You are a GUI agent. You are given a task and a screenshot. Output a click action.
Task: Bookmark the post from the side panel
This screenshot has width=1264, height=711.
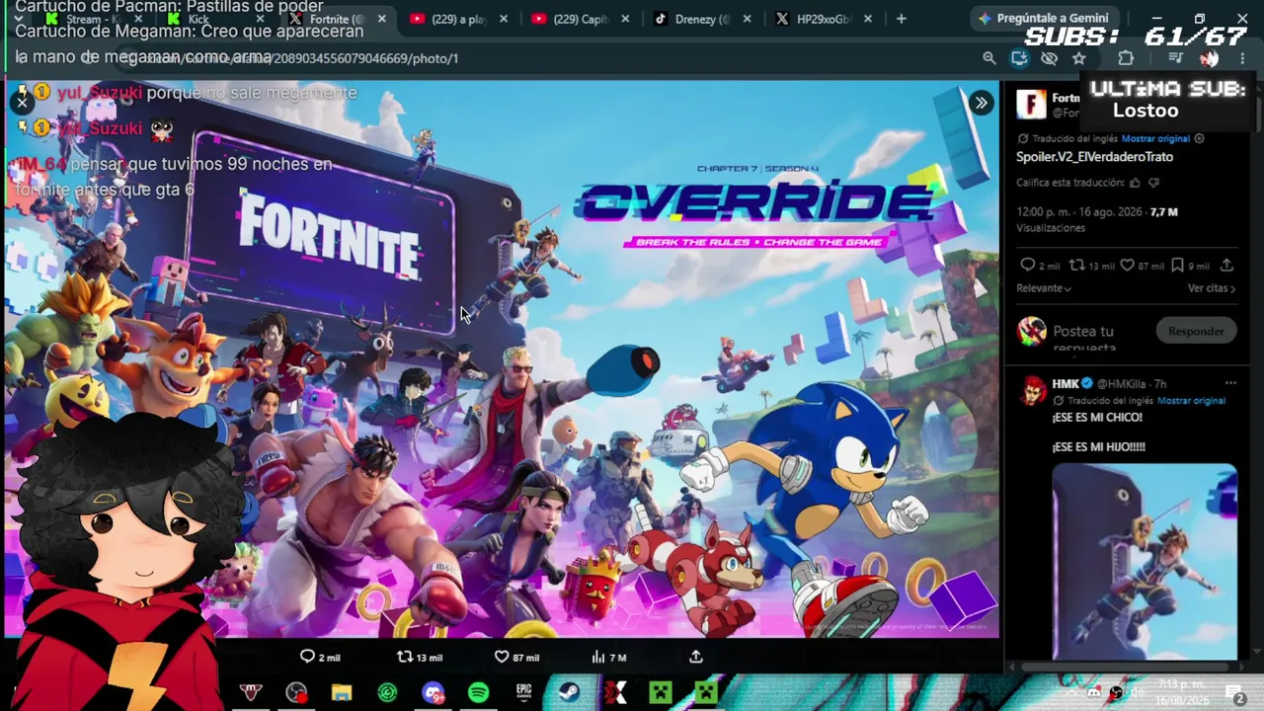(1177, 265)
